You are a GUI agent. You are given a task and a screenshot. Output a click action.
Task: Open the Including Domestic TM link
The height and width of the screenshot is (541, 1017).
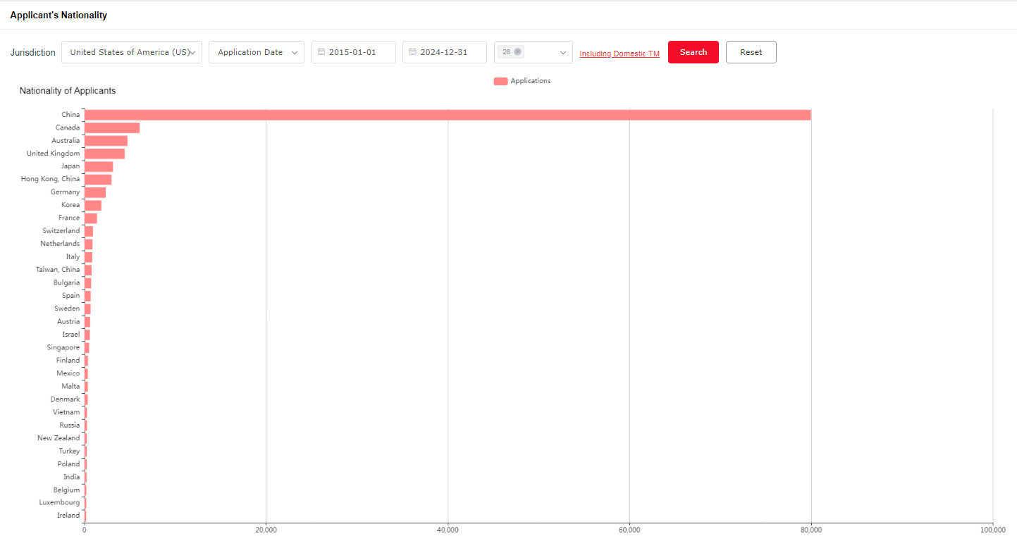620,54
